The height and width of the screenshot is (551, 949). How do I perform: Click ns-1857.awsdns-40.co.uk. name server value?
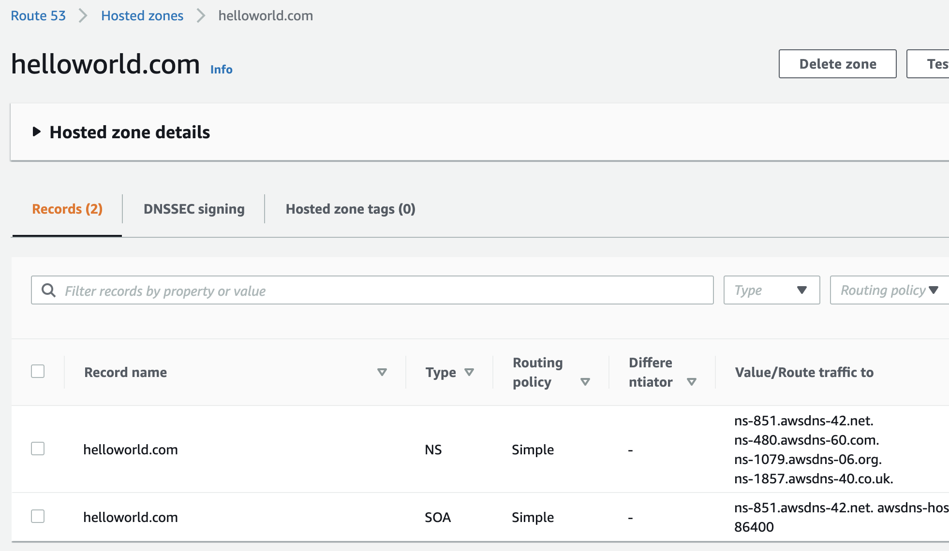[814, 478]
